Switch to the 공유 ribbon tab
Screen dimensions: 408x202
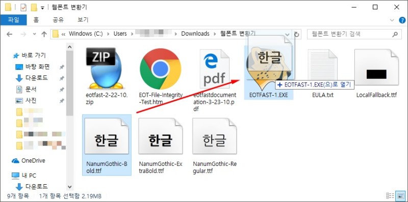point(58,20)
